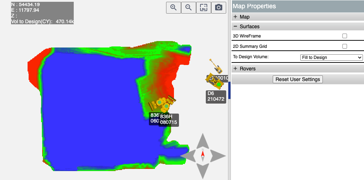
Task: Click the D6 210472 label
Action: pos(216,96)
